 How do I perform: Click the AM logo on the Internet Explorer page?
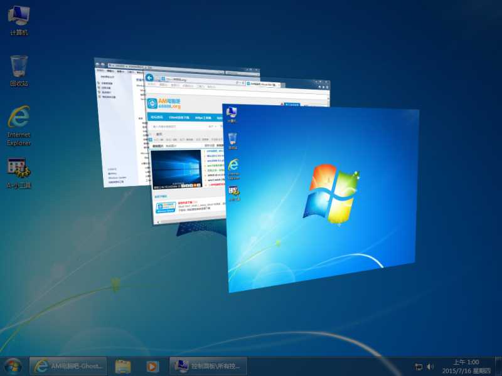pos(164,103)
